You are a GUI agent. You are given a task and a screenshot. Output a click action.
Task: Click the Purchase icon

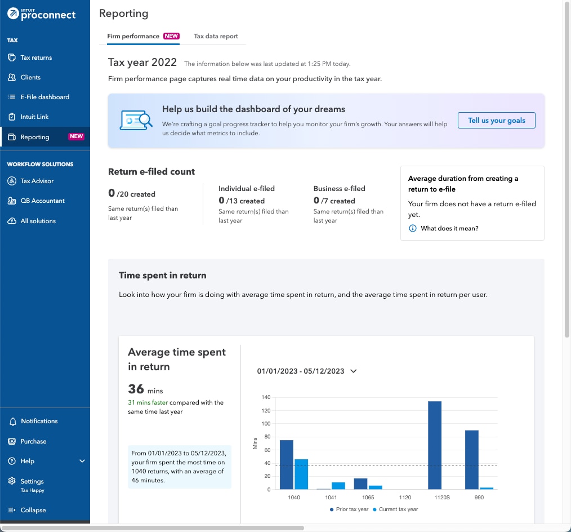(12, 441)
